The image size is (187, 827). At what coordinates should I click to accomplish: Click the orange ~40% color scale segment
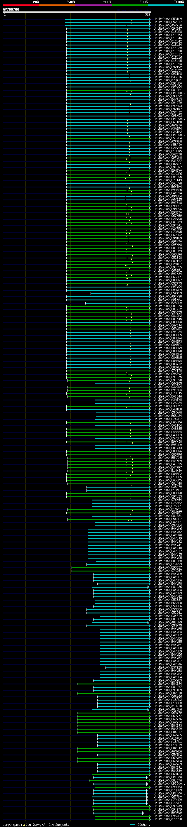pos(57,5)
